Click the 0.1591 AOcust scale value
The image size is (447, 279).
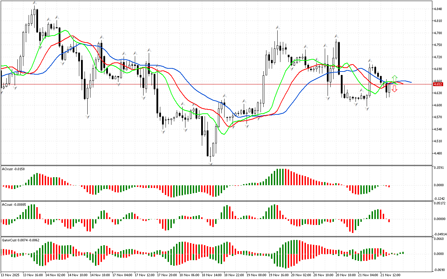(439, 168)
